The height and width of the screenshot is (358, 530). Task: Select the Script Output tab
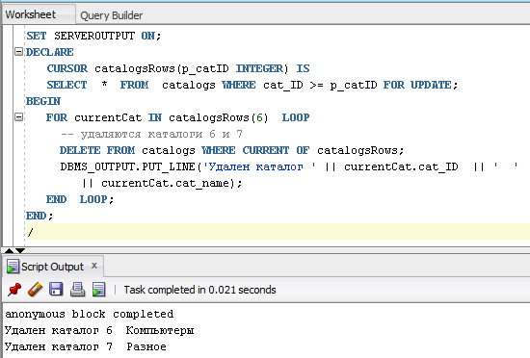pyautogui.click(x=52, y=267)
